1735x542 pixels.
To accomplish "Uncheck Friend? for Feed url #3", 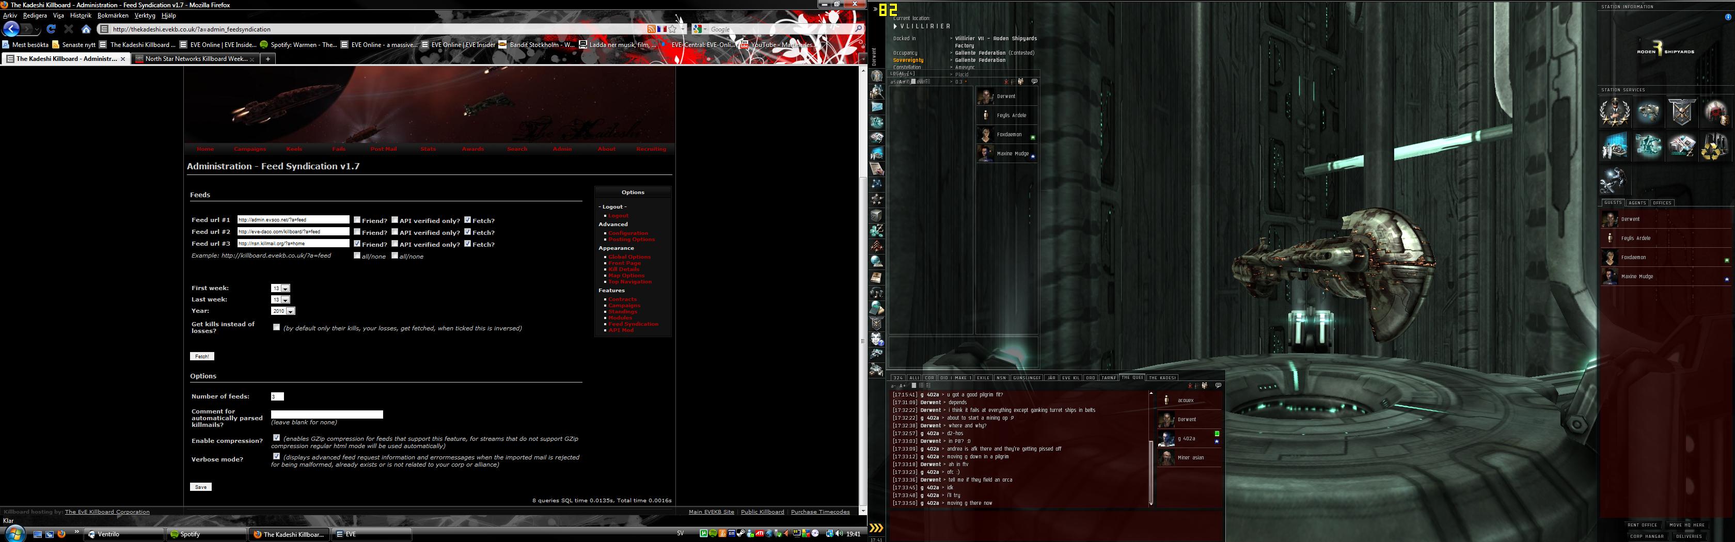I will click(357, 244).
